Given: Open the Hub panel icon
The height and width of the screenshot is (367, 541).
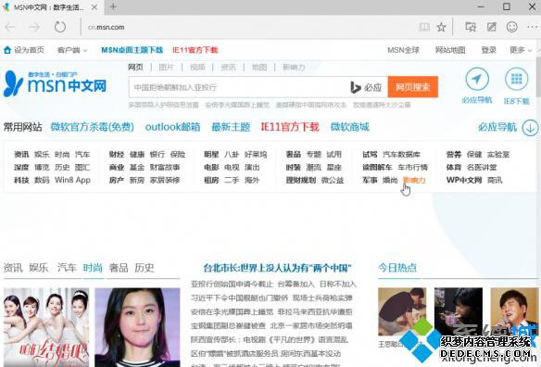Looking at the screenshot, I should pos(471,27).
